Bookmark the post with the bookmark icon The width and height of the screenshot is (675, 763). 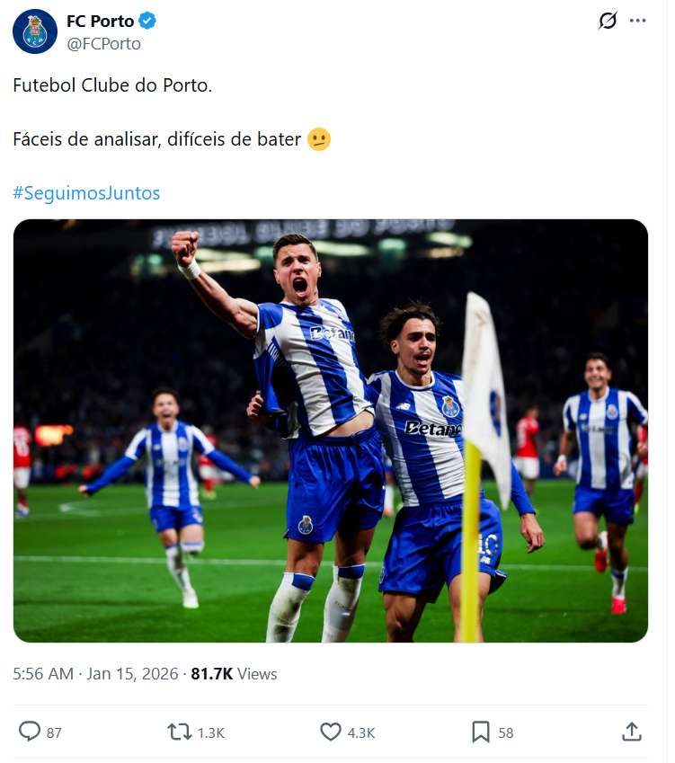481,732
